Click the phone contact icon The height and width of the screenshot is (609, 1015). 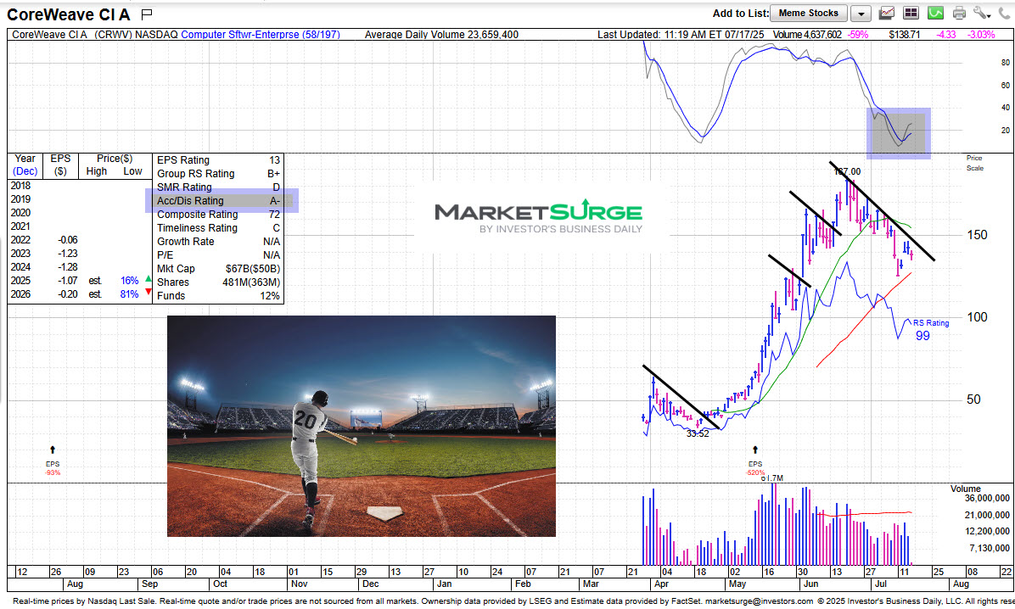[x=1006, y=13]
